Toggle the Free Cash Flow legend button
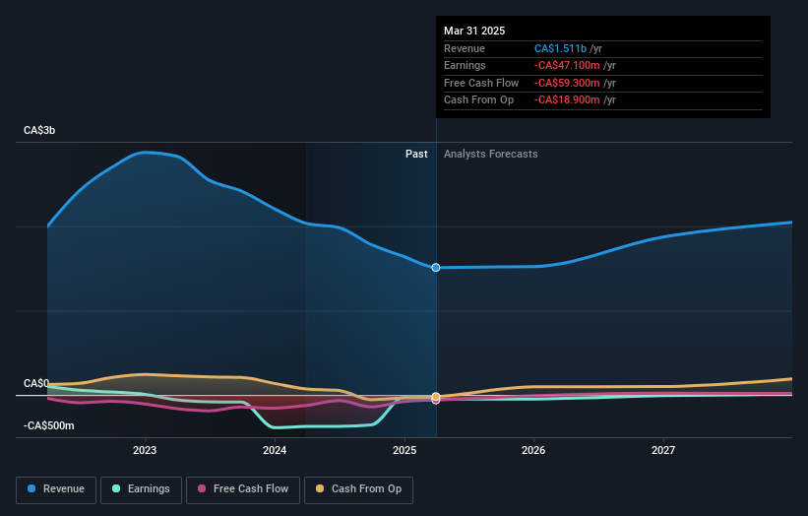 click(x=243, y=489)
